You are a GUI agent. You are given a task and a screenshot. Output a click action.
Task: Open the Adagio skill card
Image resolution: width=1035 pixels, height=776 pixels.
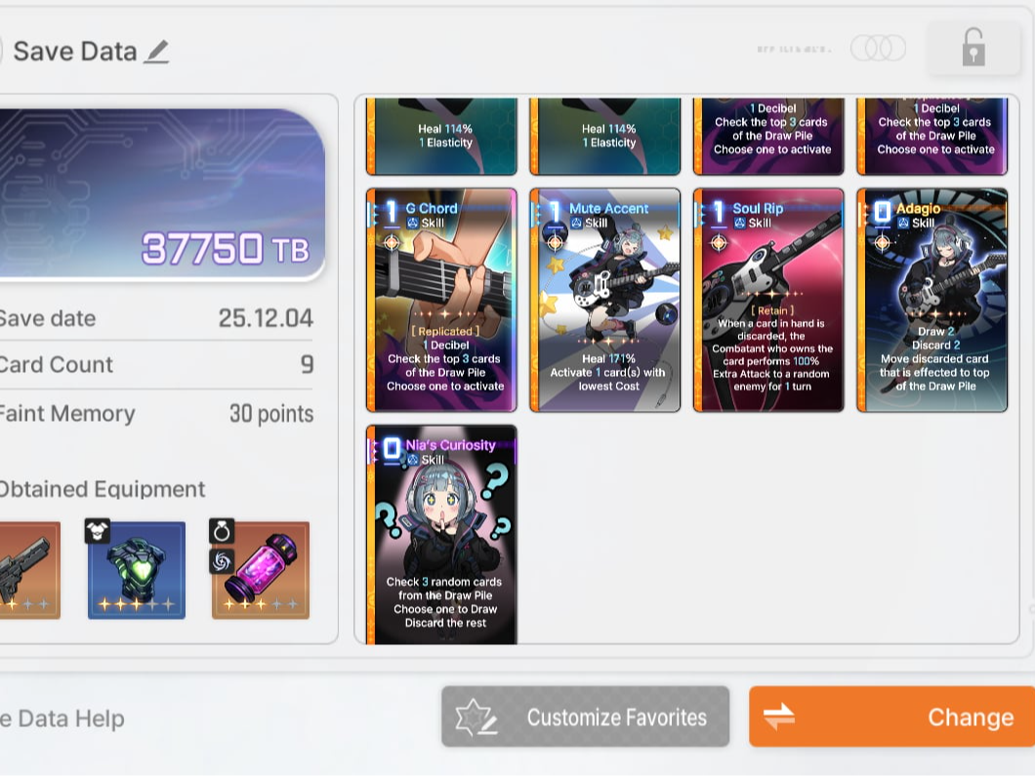[x=932, y=301]
